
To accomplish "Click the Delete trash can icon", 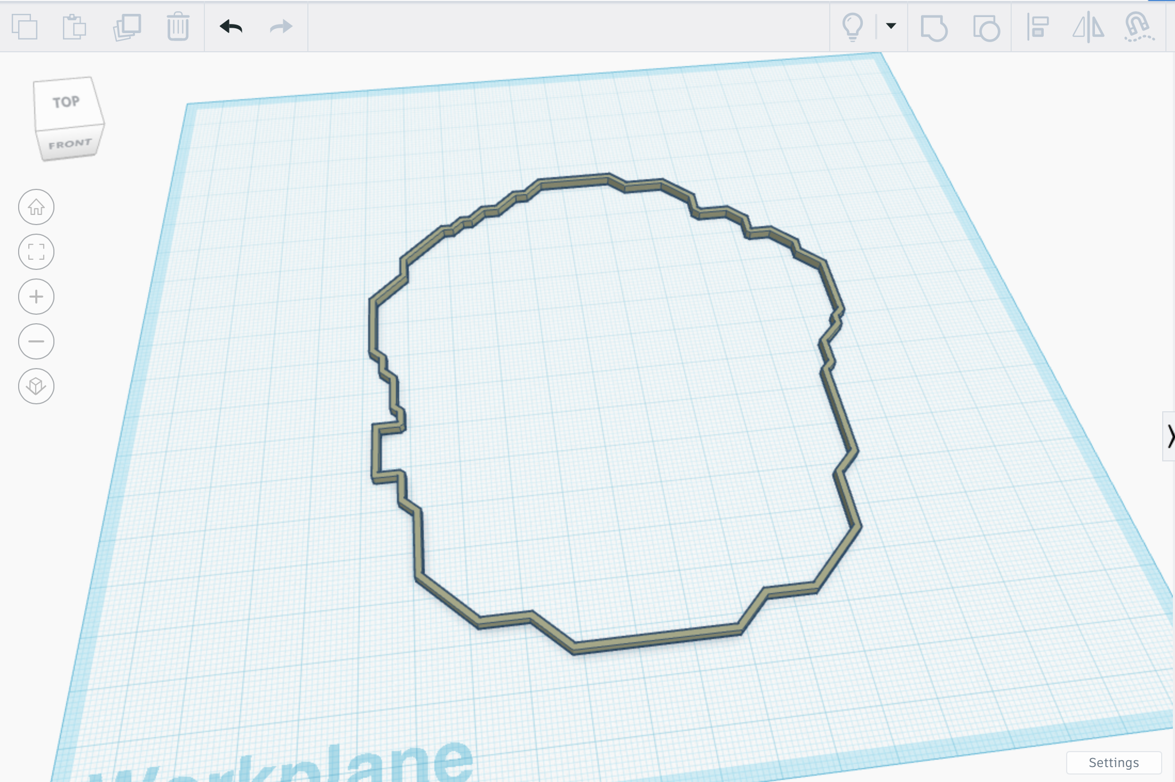I will point(178,27).
